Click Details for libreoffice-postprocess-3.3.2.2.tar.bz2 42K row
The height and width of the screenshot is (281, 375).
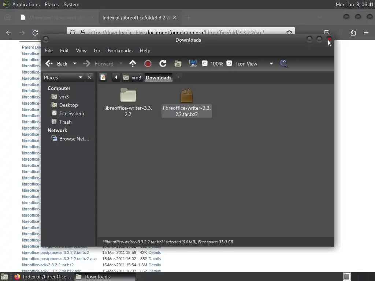click(x=155, y=252)
